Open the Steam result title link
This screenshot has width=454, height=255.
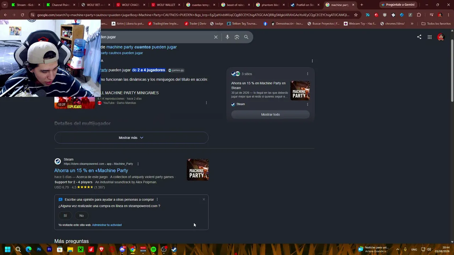point(91,170)
